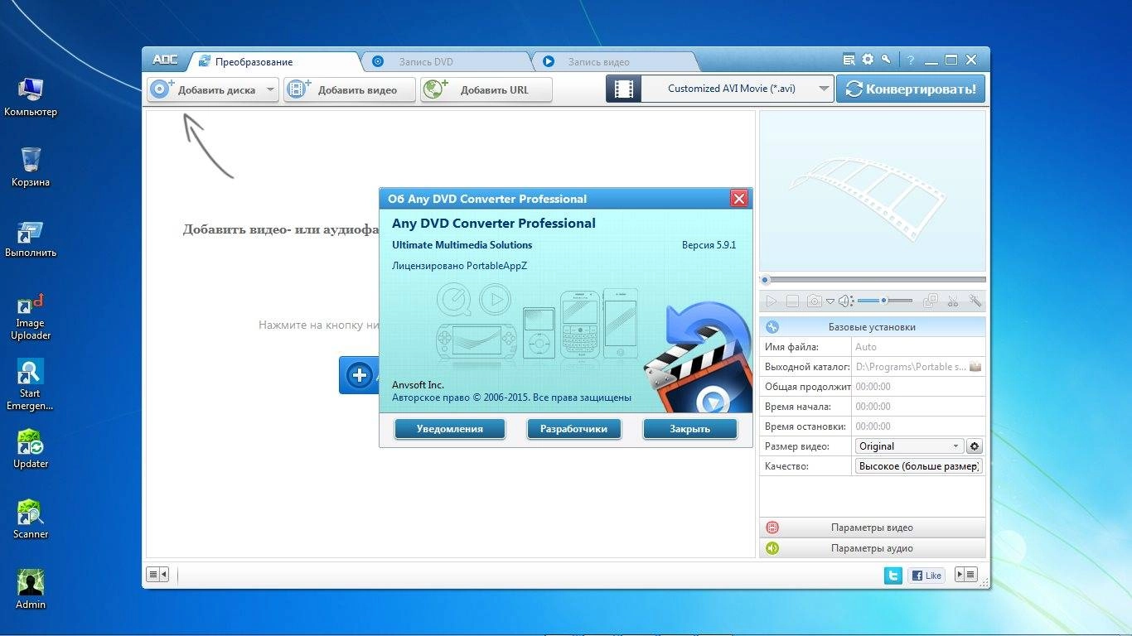The width and height of the screenshot is (1132, 636).
Task: Browse output folder icon in Выходной каталог row
Action: click(x=975, y=367)
